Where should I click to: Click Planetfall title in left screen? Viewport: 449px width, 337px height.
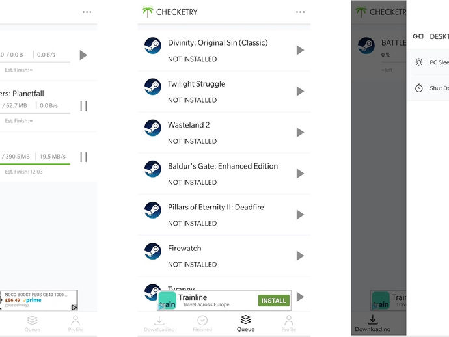22,94
